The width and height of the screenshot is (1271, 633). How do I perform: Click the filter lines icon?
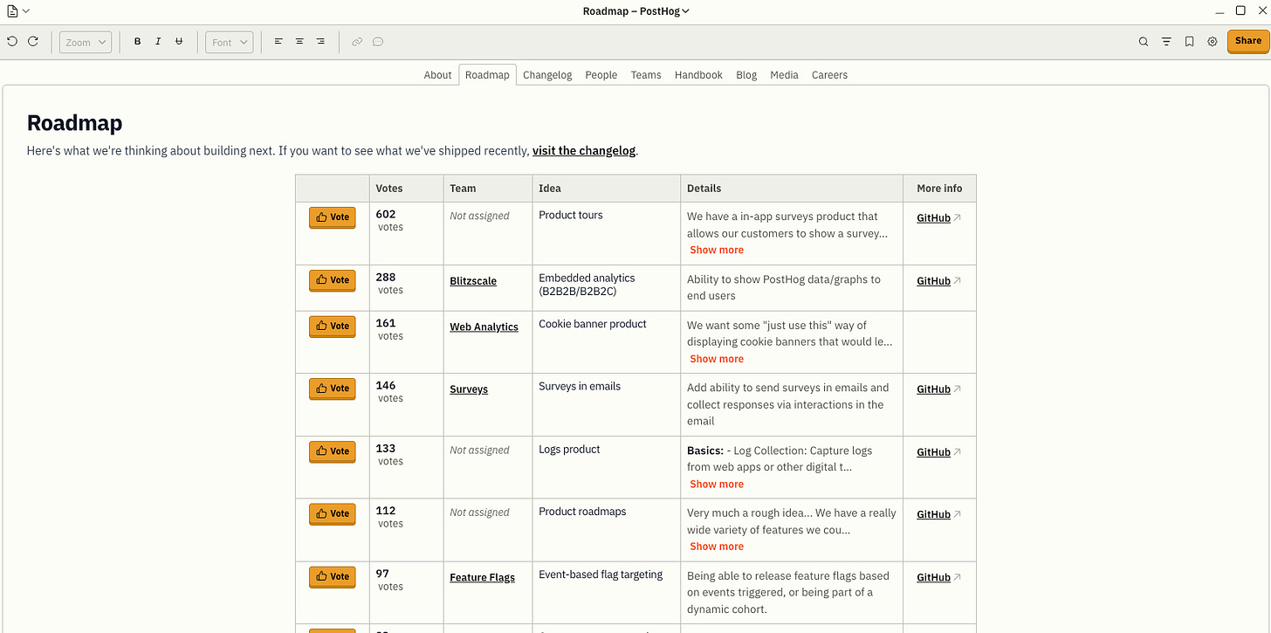(x=1166, y=42)
